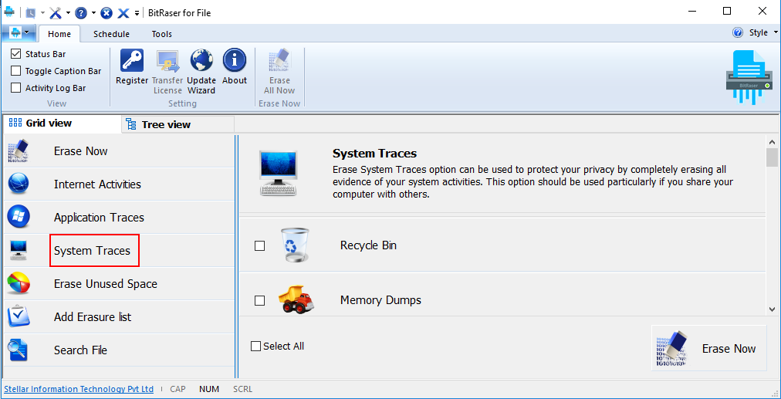
Task: Tick the Select All checkbox
Action: [x=256, y=347]
